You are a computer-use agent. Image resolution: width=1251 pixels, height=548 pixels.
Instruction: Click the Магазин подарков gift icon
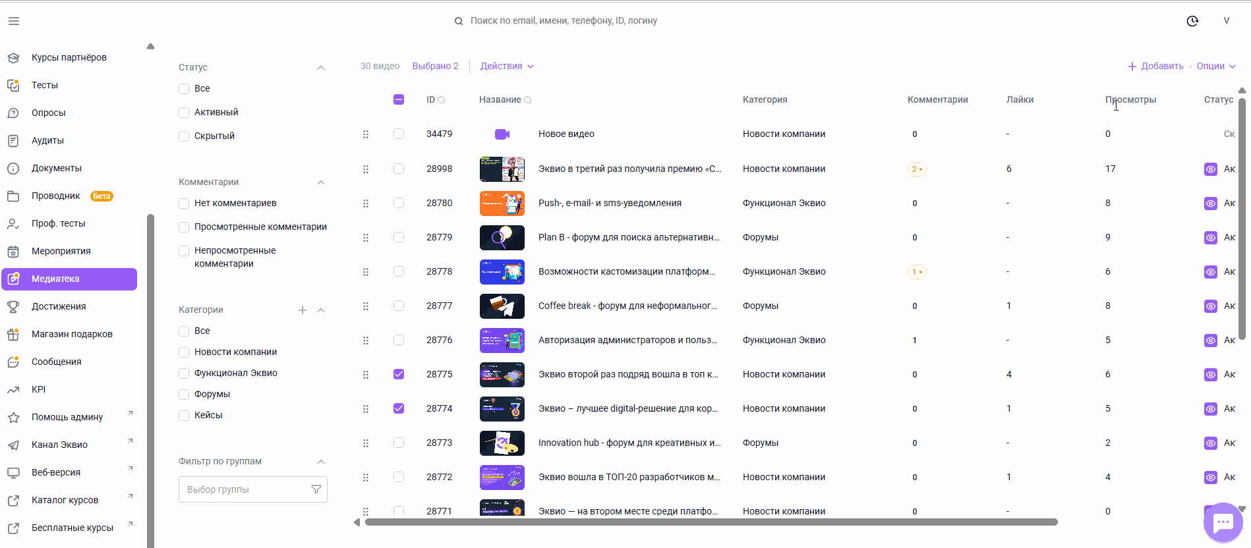(x=13, y=335)
